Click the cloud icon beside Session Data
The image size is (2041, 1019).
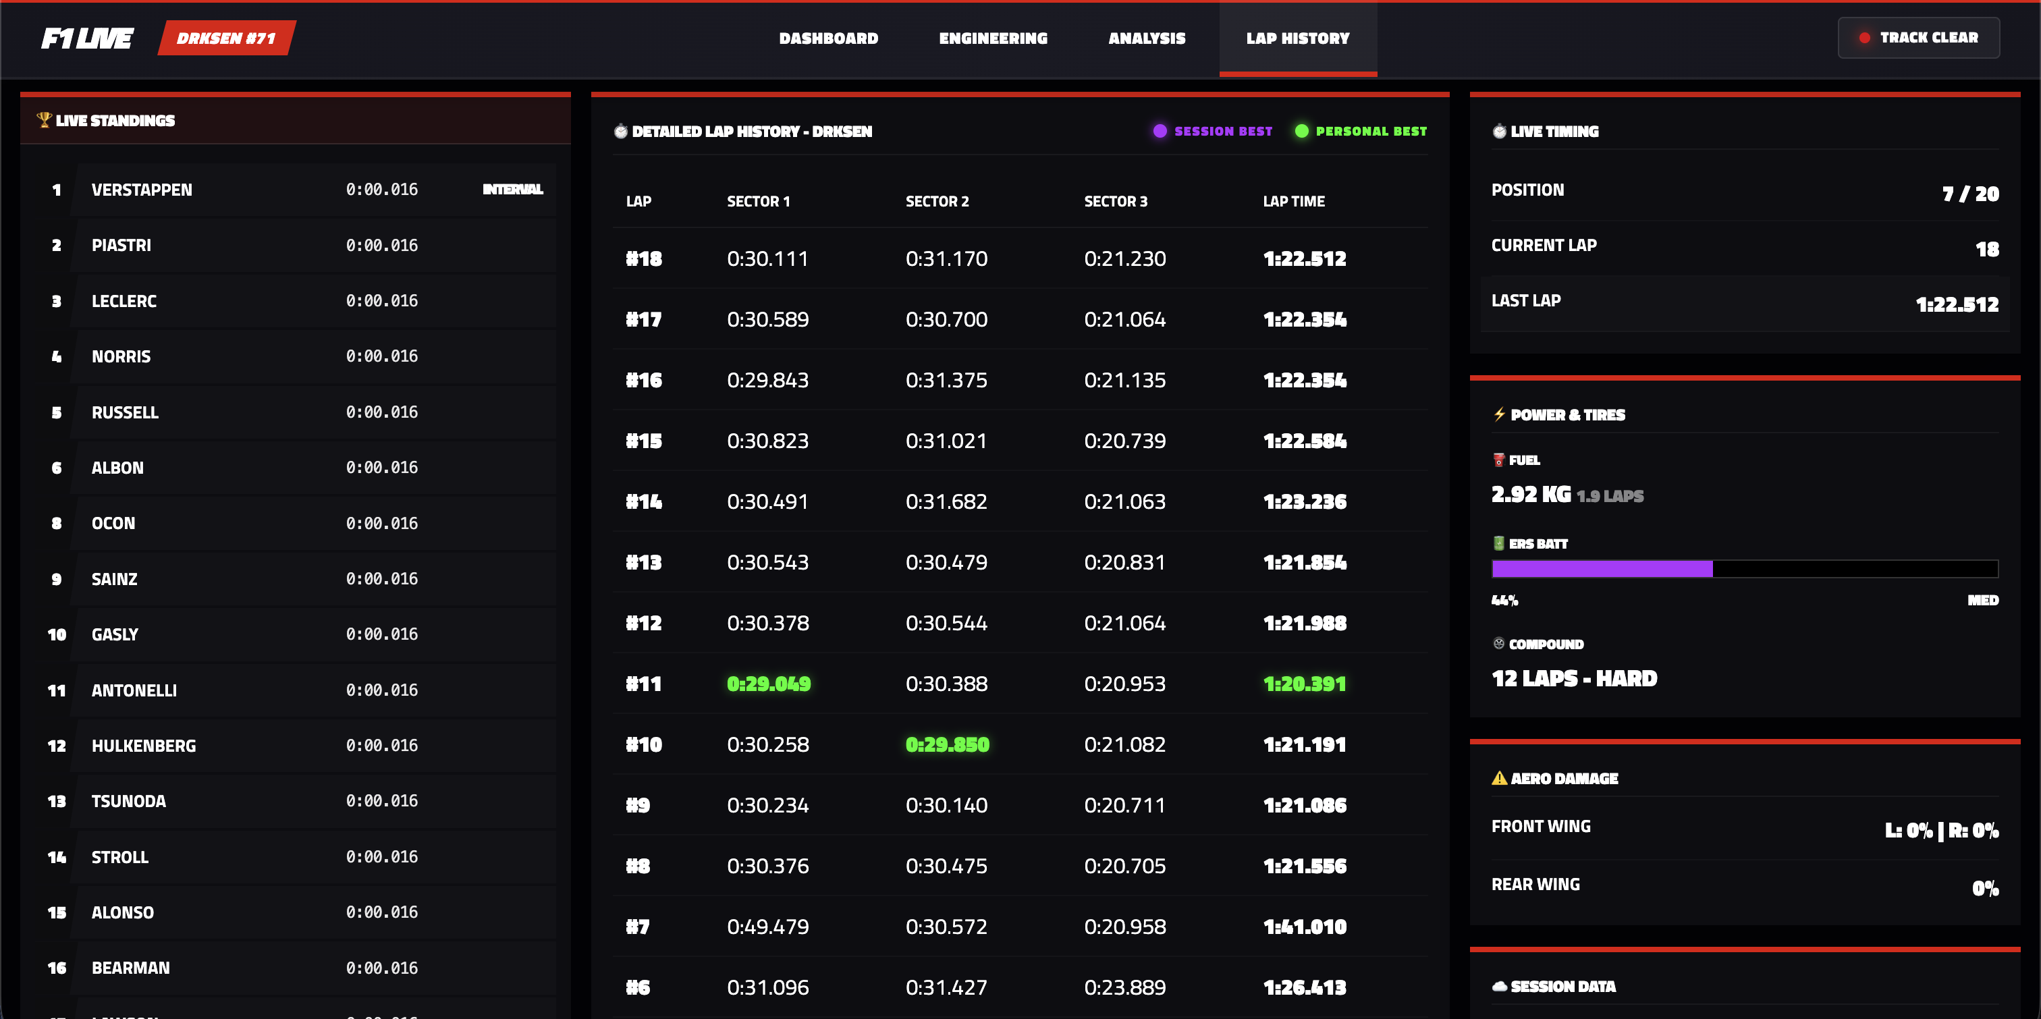(1499, 986)
